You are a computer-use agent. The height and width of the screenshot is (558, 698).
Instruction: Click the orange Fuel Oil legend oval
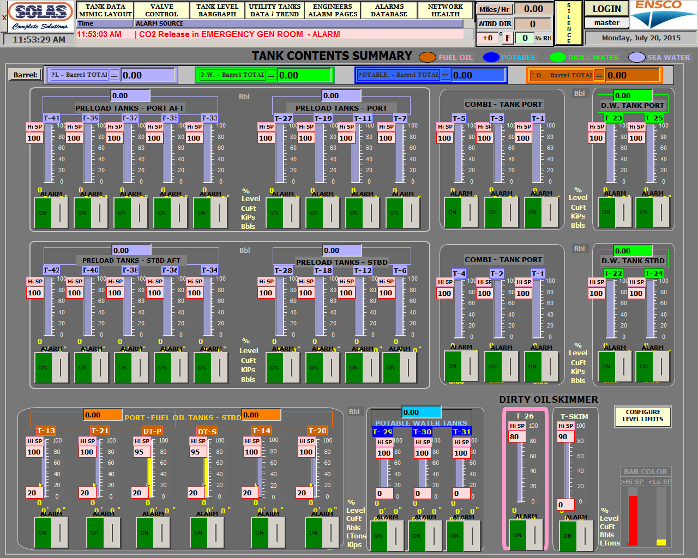(427, 57)
